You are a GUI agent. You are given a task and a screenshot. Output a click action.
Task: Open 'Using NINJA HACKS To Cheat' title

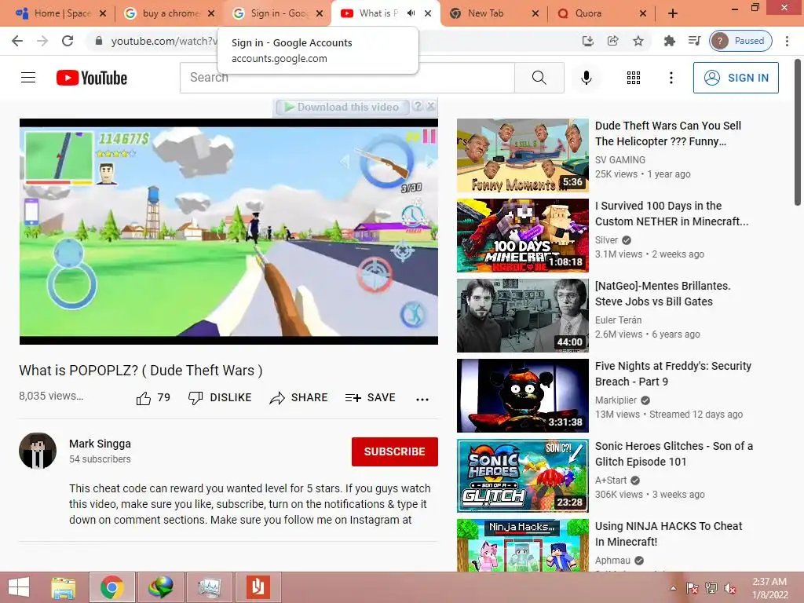pyautogui.click(x=668, y=534)
